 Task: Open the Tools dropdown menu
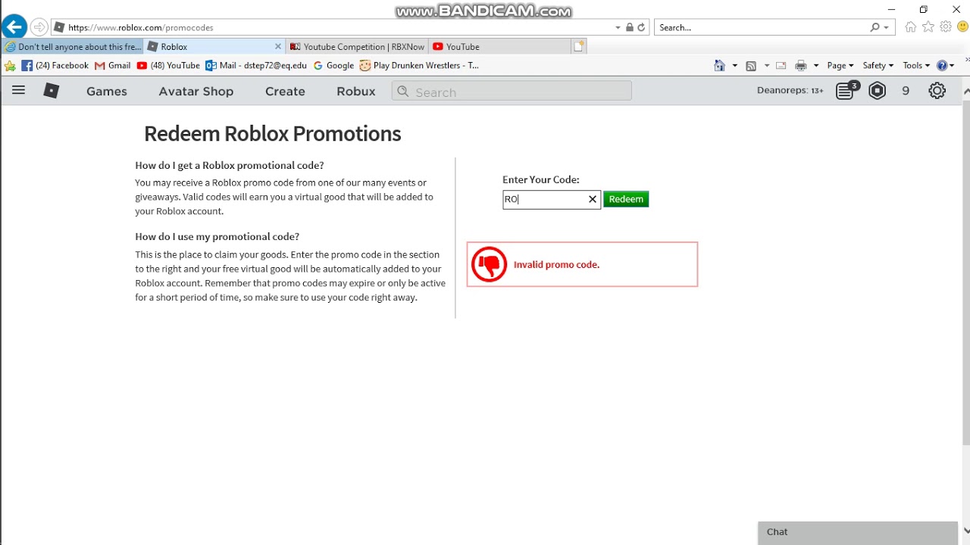click(916, 66)
